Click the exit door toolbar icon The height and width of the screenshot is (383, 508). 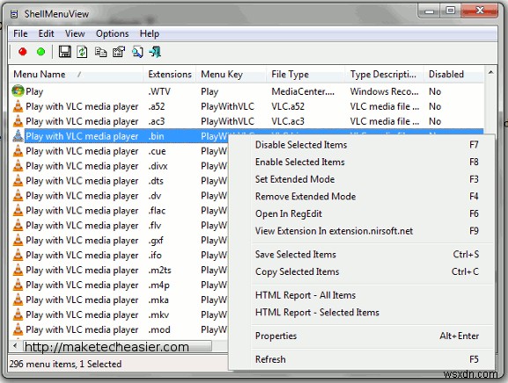click(x=155, y=52)
